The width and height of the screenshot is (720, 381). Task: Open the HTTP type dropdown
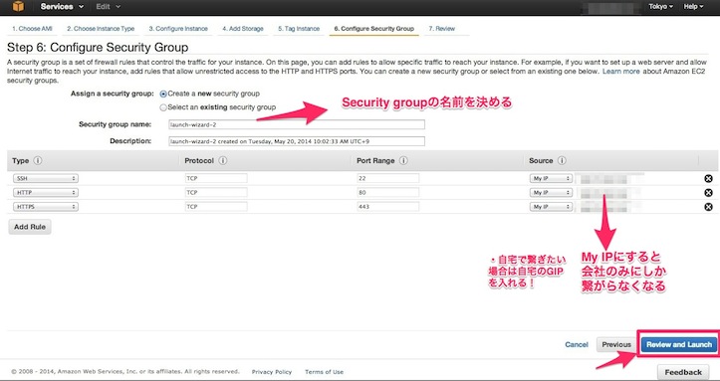(x=46, y=193)
